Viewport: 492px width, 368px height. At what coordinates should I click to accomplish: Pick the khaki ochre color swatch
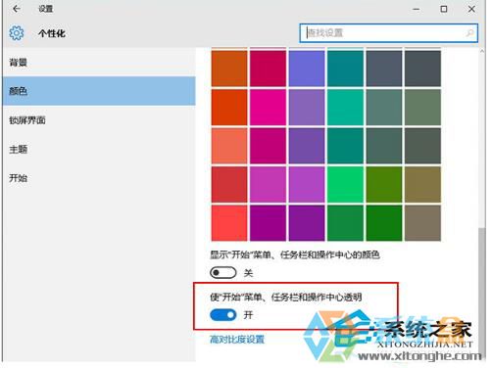[x=422, y=184]
